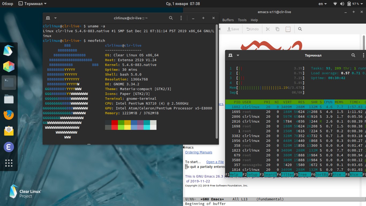This screenshot has width=366, height=206.
Task: Click the scrollbar of the clrlinux@clr-live terminal
Action: [217, 81]
